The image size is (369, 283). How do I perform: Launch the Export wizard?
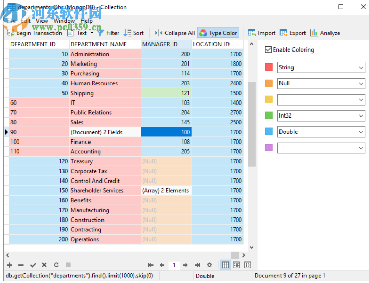(x=292, y=33)
